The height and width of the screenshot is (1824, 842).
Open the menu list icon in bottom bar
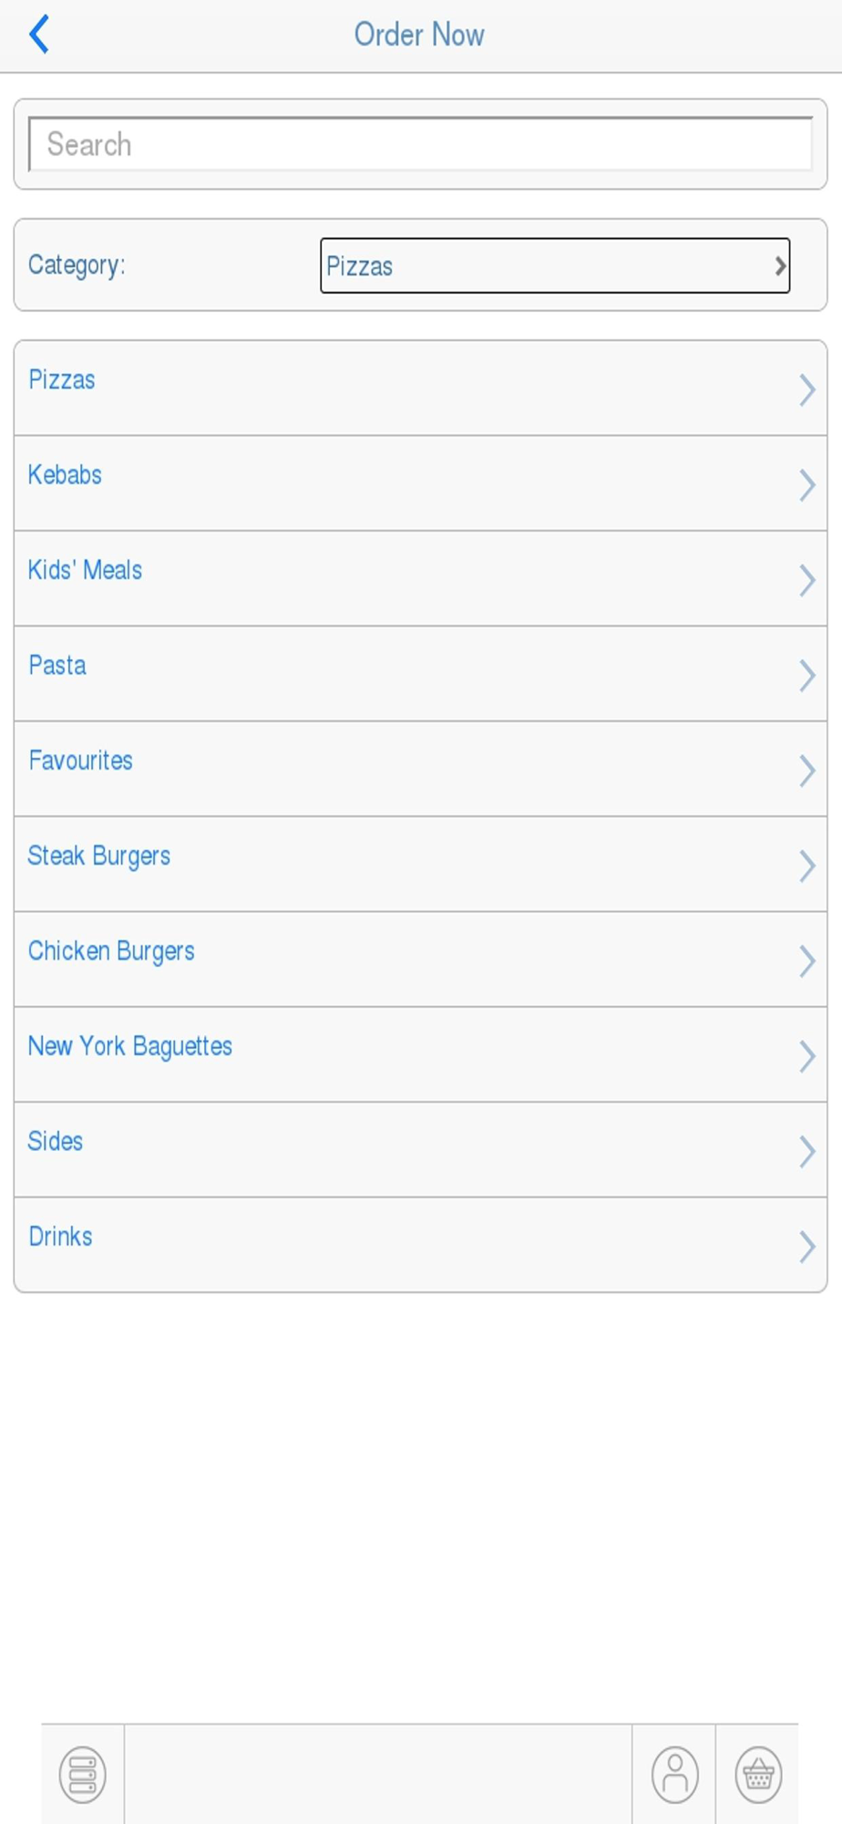(x=83, y=1774)
